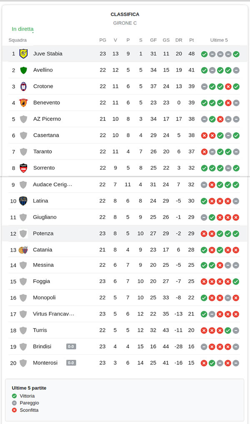Click the Latina team logo
The image size is (250, 424).
click(23, 201)
